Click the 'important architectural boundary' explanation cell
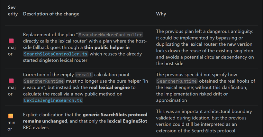The height and width of the screenshot is (137, 263). click(x=204, y=121)
